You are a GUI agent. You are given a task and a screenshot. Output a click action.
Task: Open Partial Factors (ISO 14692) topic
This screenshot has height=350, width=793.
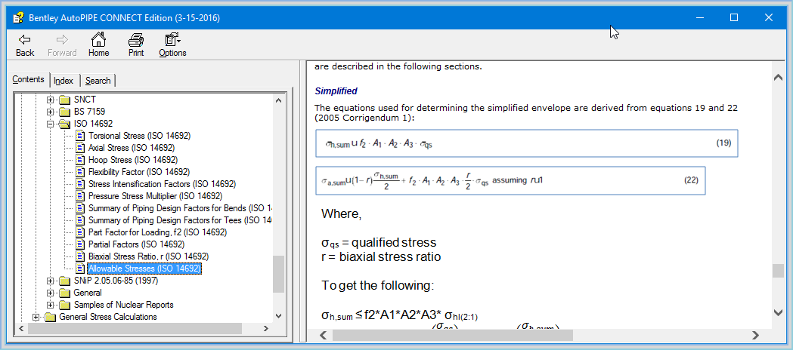[137, 244]
